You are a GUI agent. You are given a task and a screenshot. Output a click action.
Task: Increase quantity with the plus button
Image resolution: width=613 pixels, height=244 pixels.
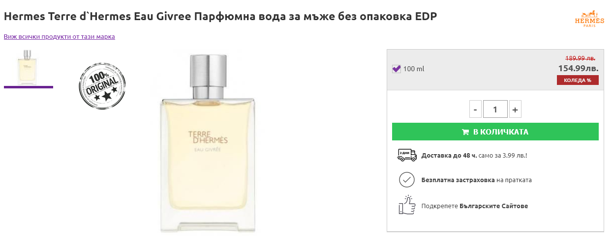(515, 109)
